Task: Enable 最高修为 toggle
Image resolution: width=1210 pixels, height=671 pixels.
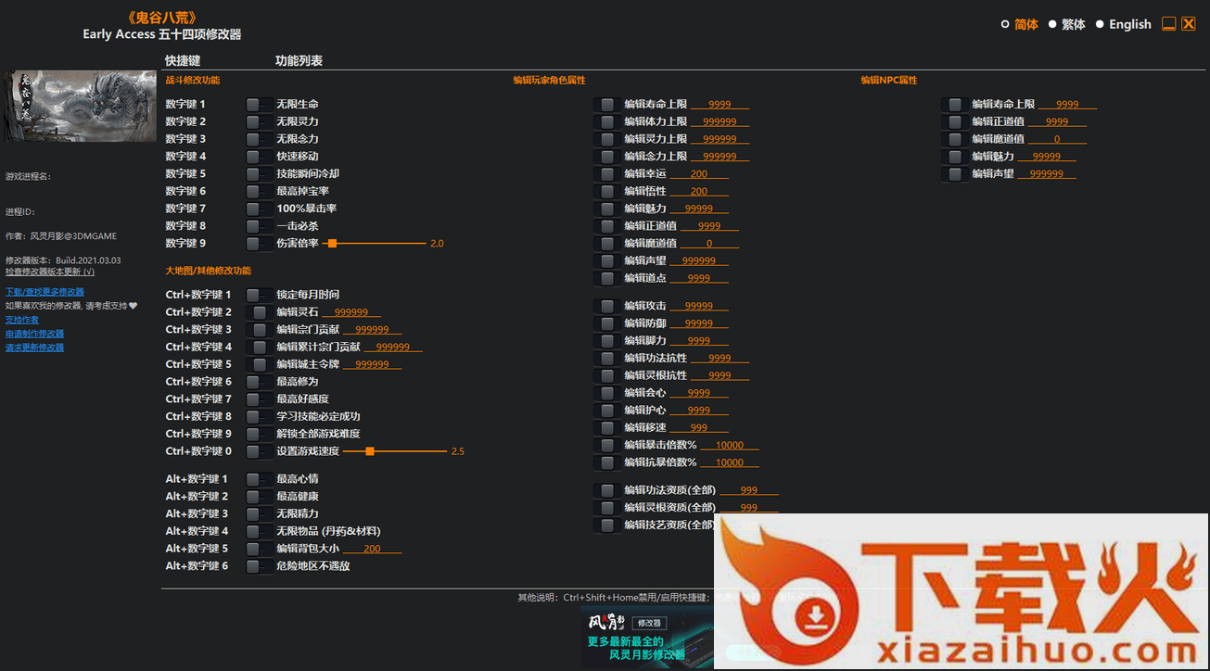Action: pos(260,382)
